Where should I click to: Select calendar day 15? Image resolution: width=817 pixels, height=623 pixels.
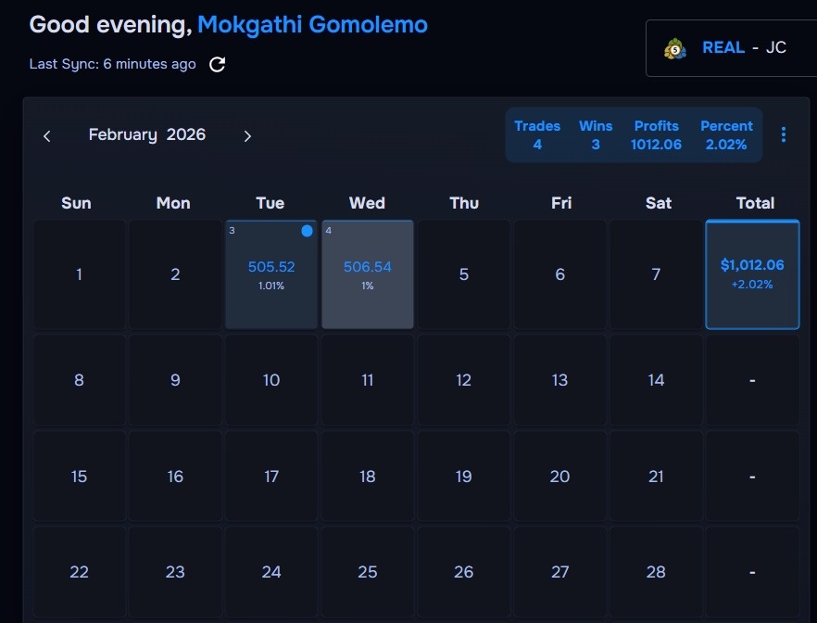point(80,476)
